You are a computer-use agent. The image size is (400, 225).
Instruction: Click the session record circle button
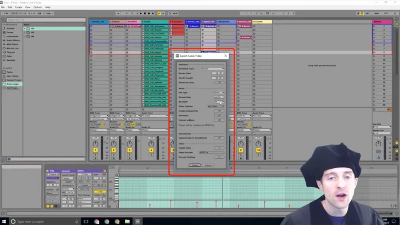point(170,13)
